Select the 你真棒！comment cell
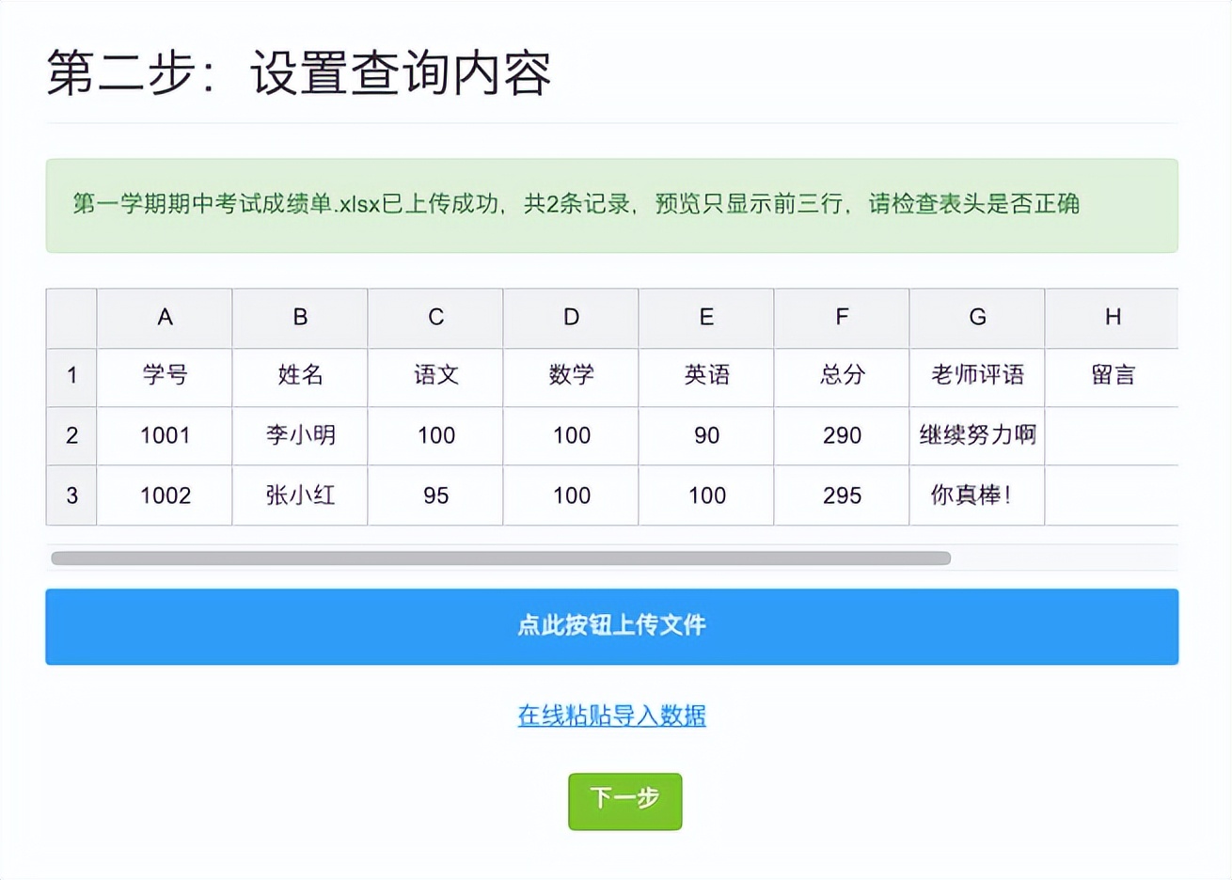The width and height of the screenshot is (1232, 880). point(976,495)
